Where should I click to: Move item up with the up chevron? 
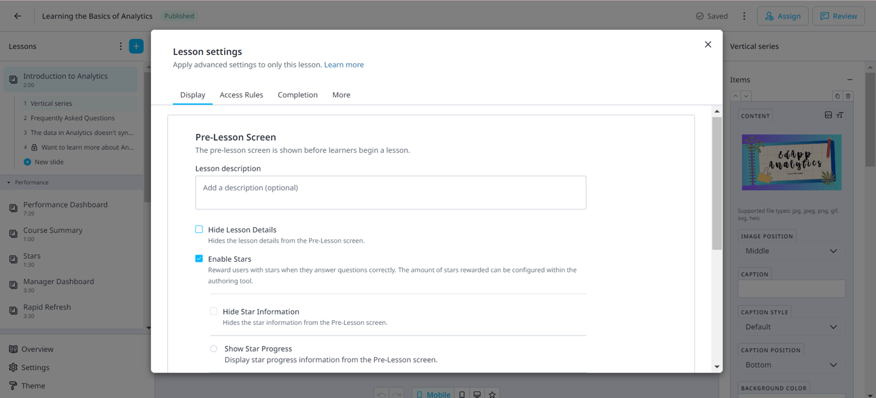(735, 96)
